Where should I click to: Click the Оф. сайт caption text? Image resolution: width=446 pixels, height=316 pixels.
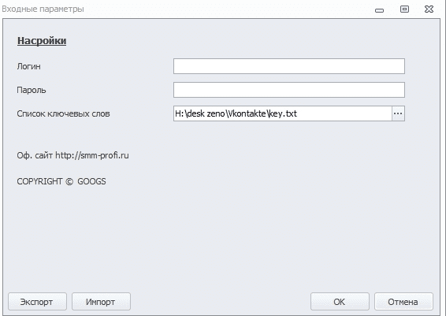click(x=35, y=155)
